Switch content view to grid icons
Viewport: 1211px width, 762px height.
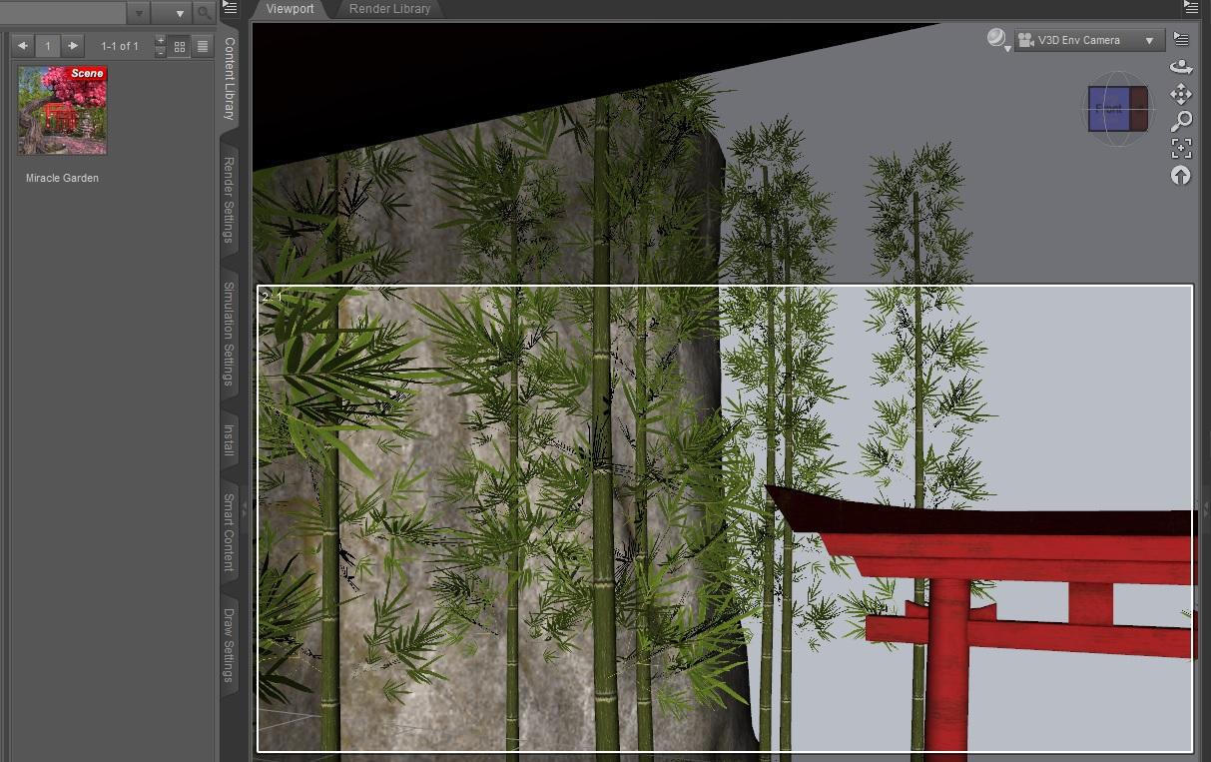(180, 46)
